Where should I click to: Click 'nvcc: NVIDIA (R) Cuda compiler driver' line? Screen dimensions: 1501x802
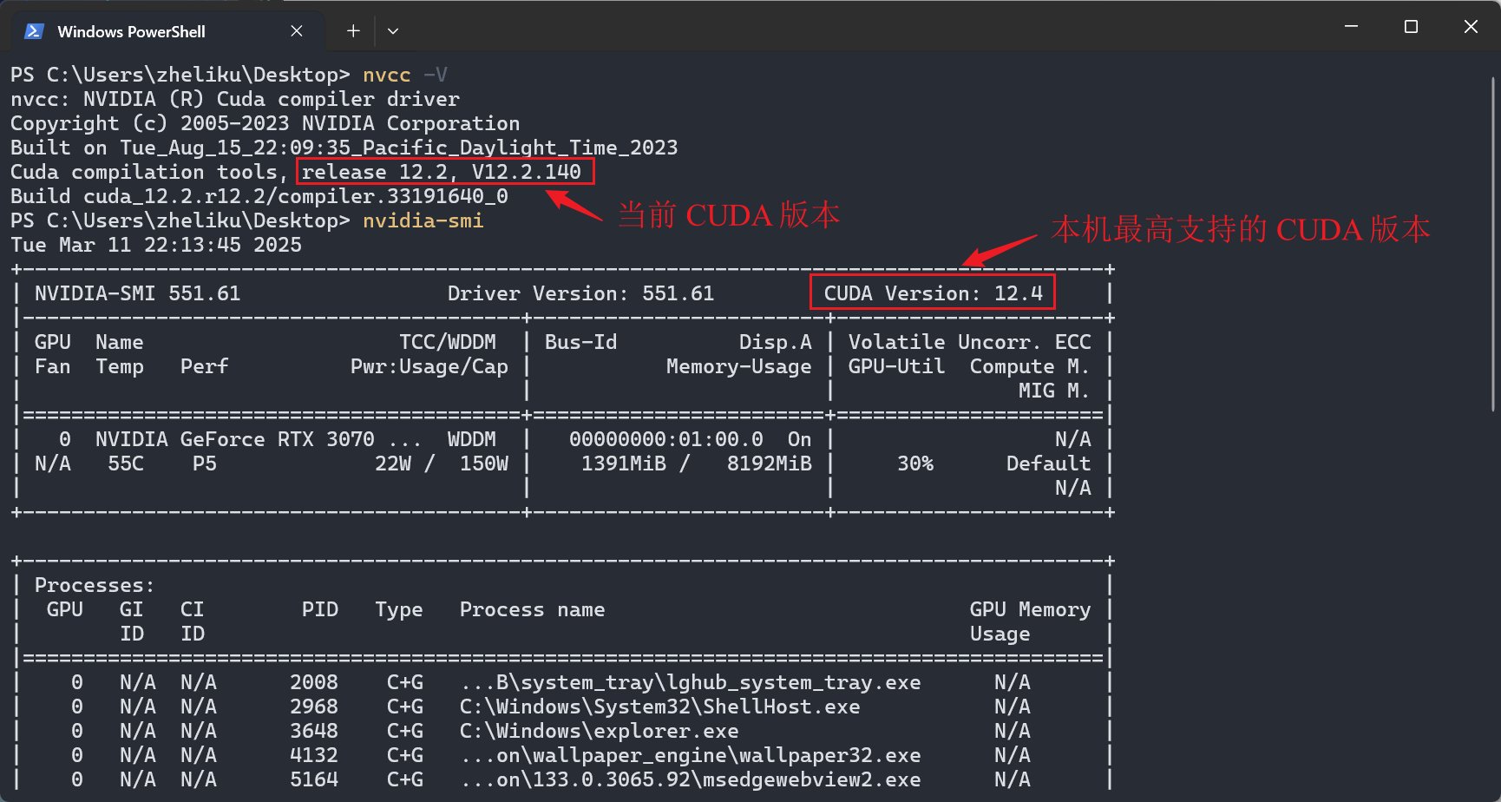[235, 99]
